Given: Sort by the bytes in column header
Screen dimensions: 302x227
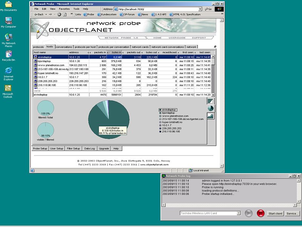Looking at the screenshot, I should pos(115,52).
